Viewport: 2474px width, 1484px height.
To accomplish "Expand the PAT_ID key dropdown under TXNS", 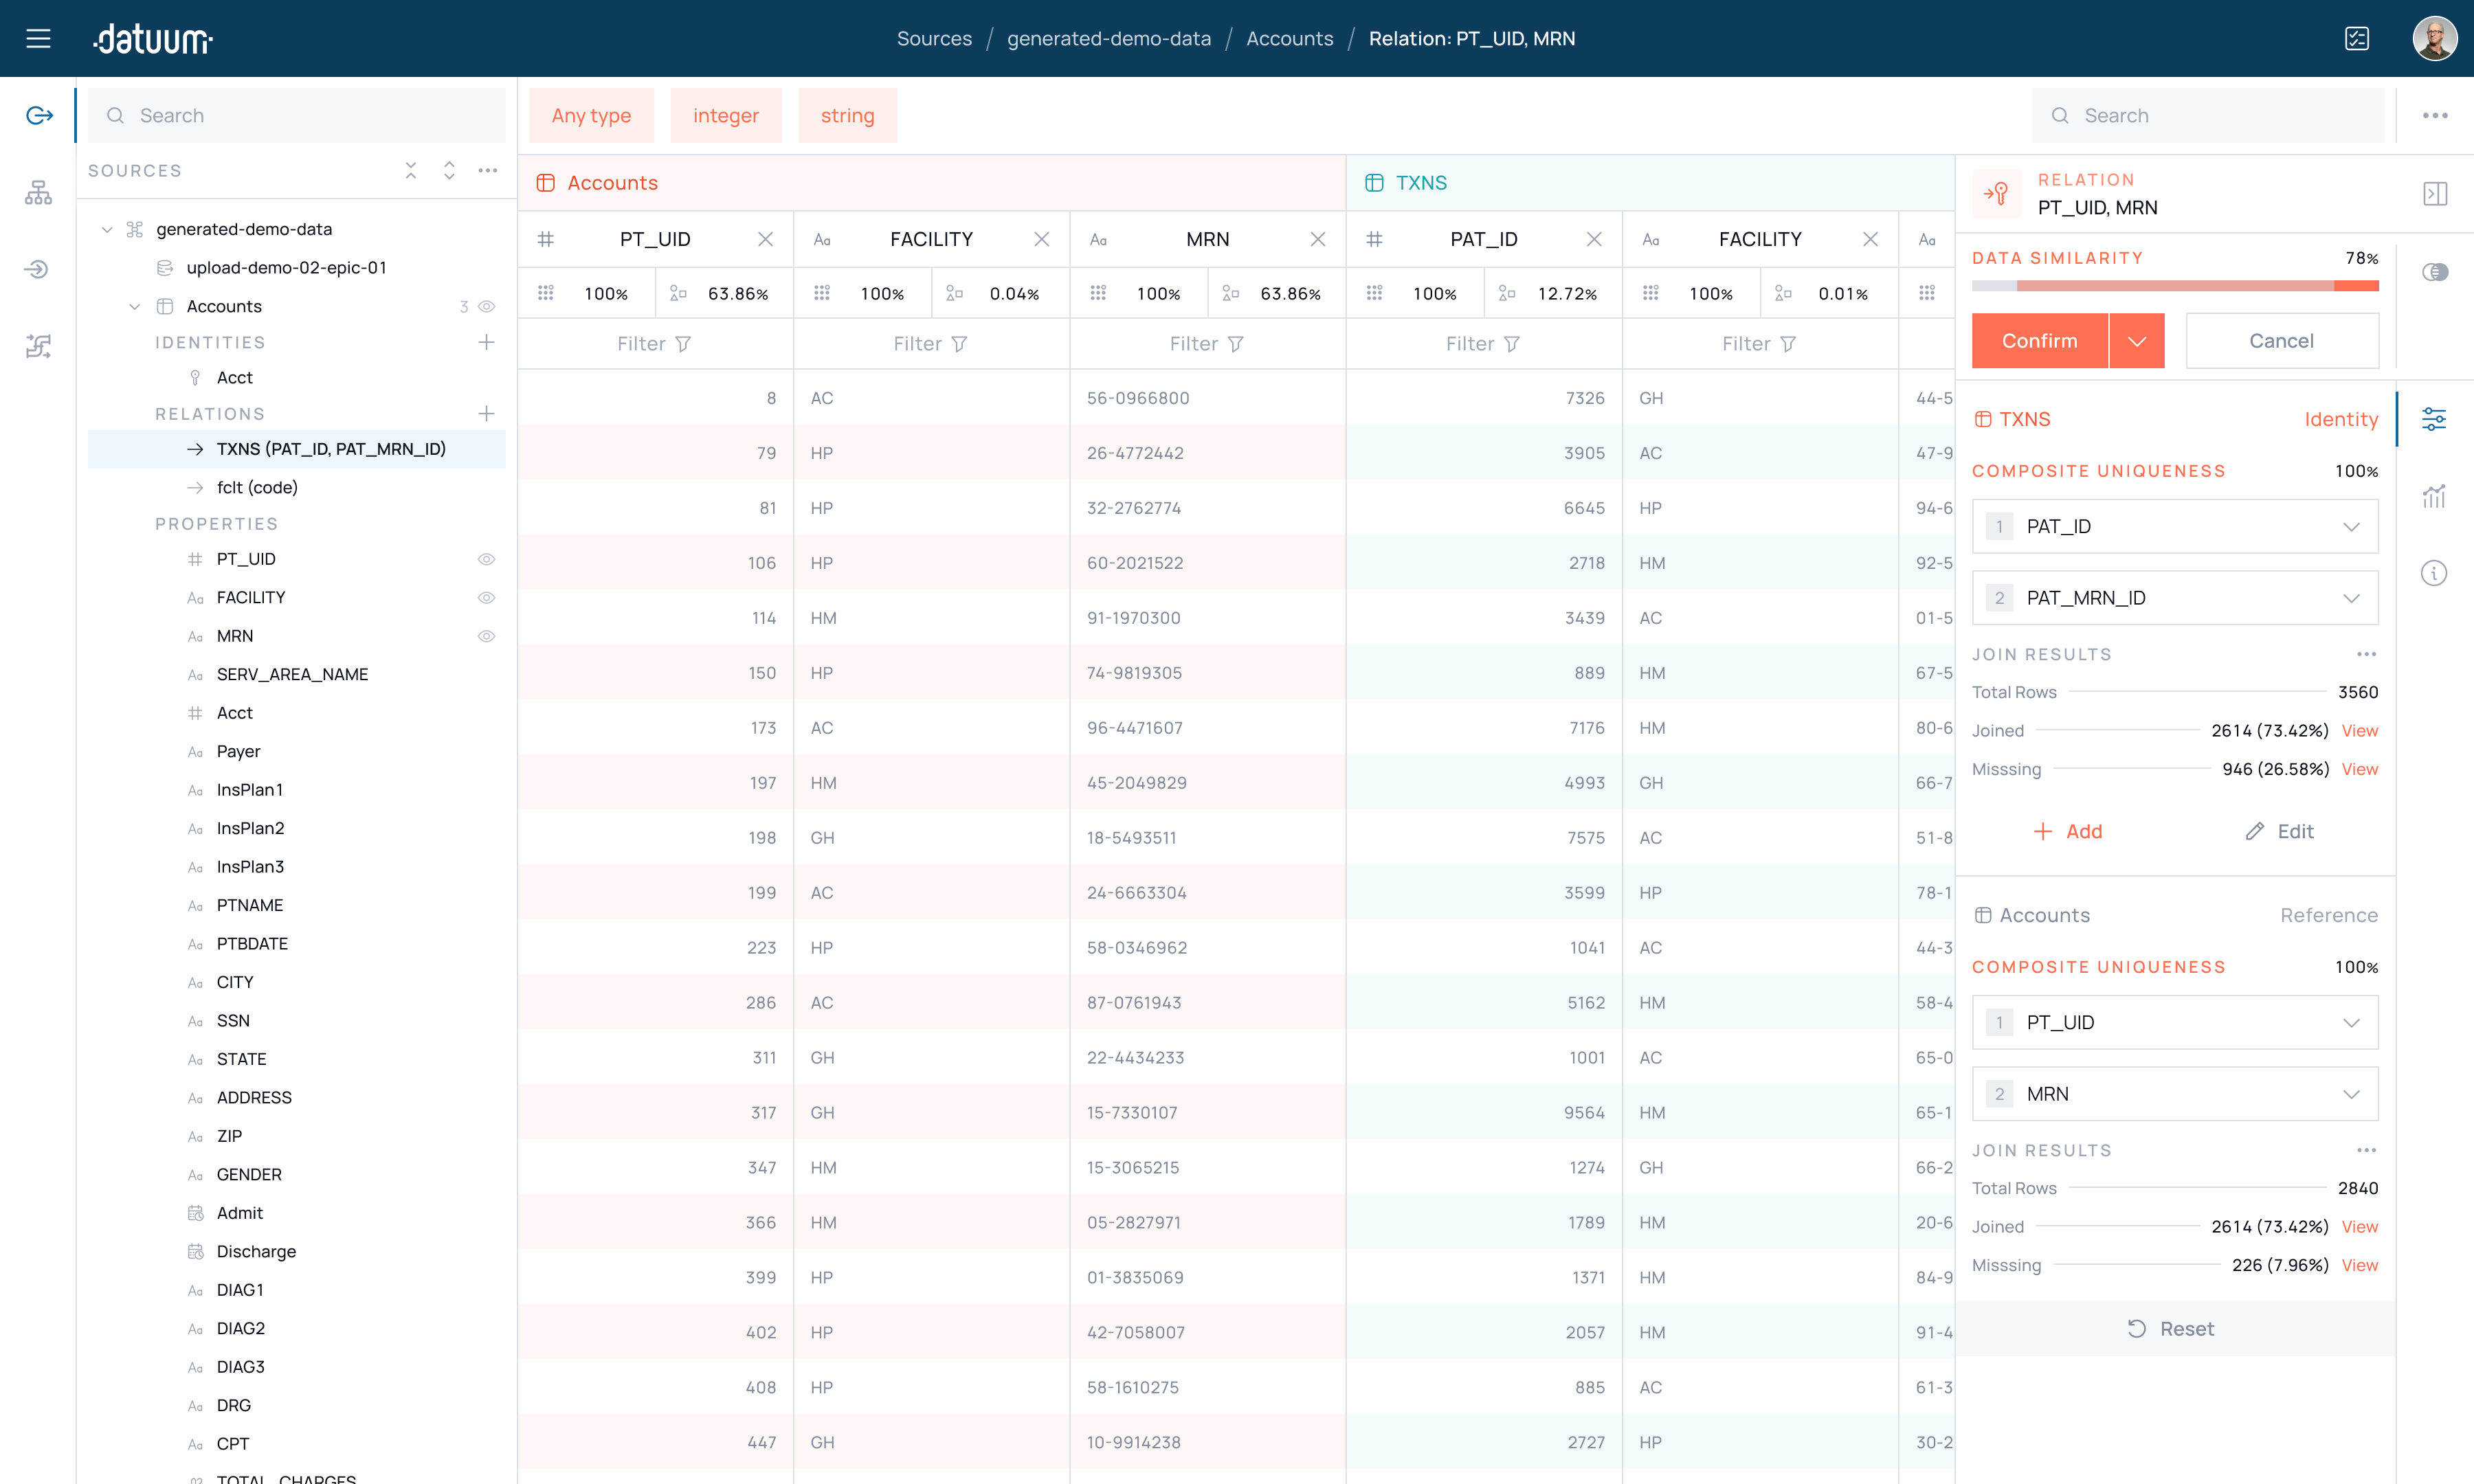I will 2351,526.
